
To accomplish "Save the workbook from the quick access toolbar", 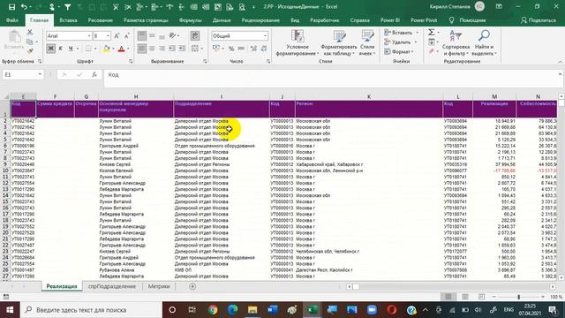I will 11,7.
